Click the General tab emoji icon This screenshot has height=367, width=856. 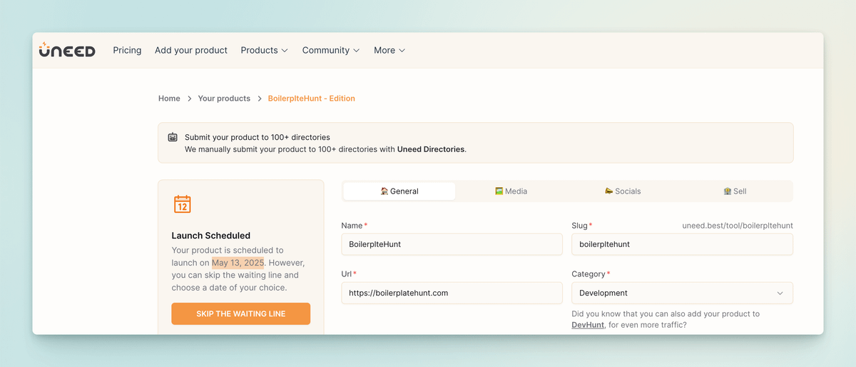[x=384, y=191]
